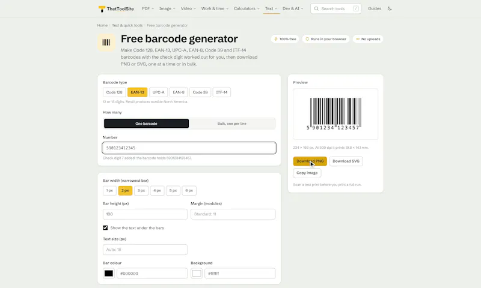Select EAN-13 barcode type
This screenshot has width=481, height=288.
pos(138,92)
